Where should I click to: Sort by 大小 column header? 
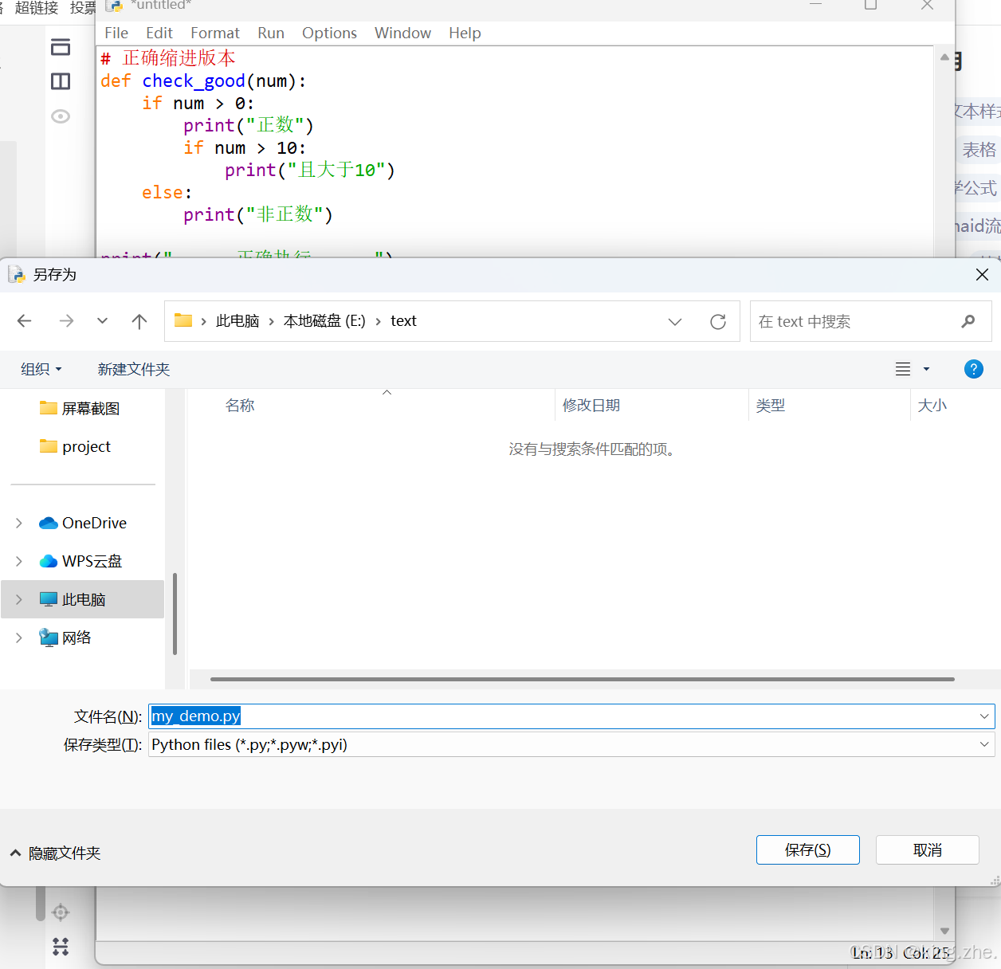[932, 406]
